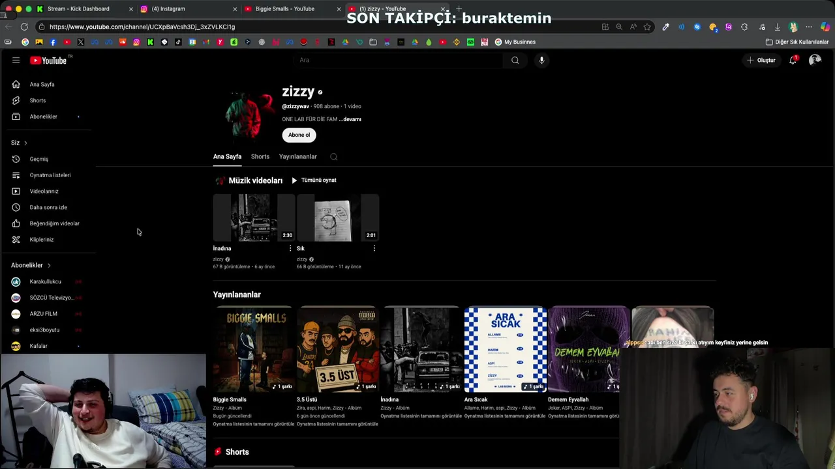The image size is (835, 469).
Task: Click the YouTube logo
Action: (50, 61)
